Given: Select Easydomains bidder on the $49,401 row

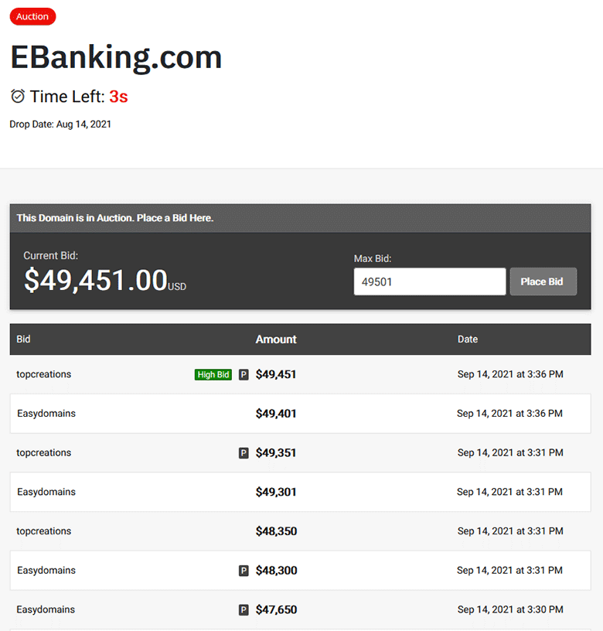Looking at the screenshot, I should [46, 413].
